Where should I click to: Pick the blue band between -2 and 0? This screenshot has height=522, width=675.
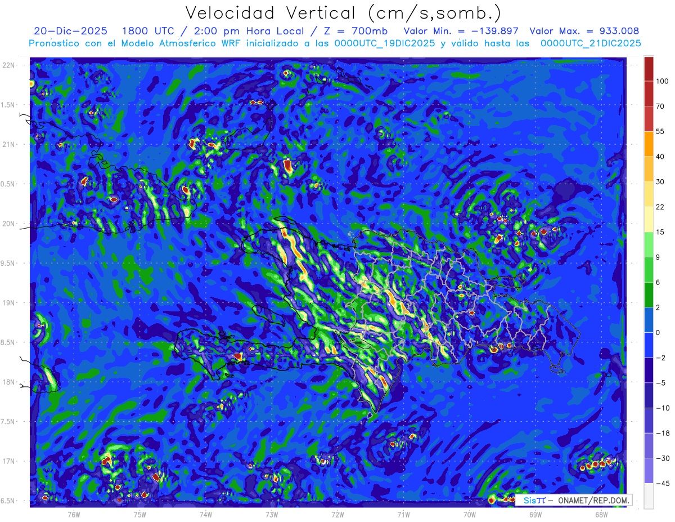649,345
